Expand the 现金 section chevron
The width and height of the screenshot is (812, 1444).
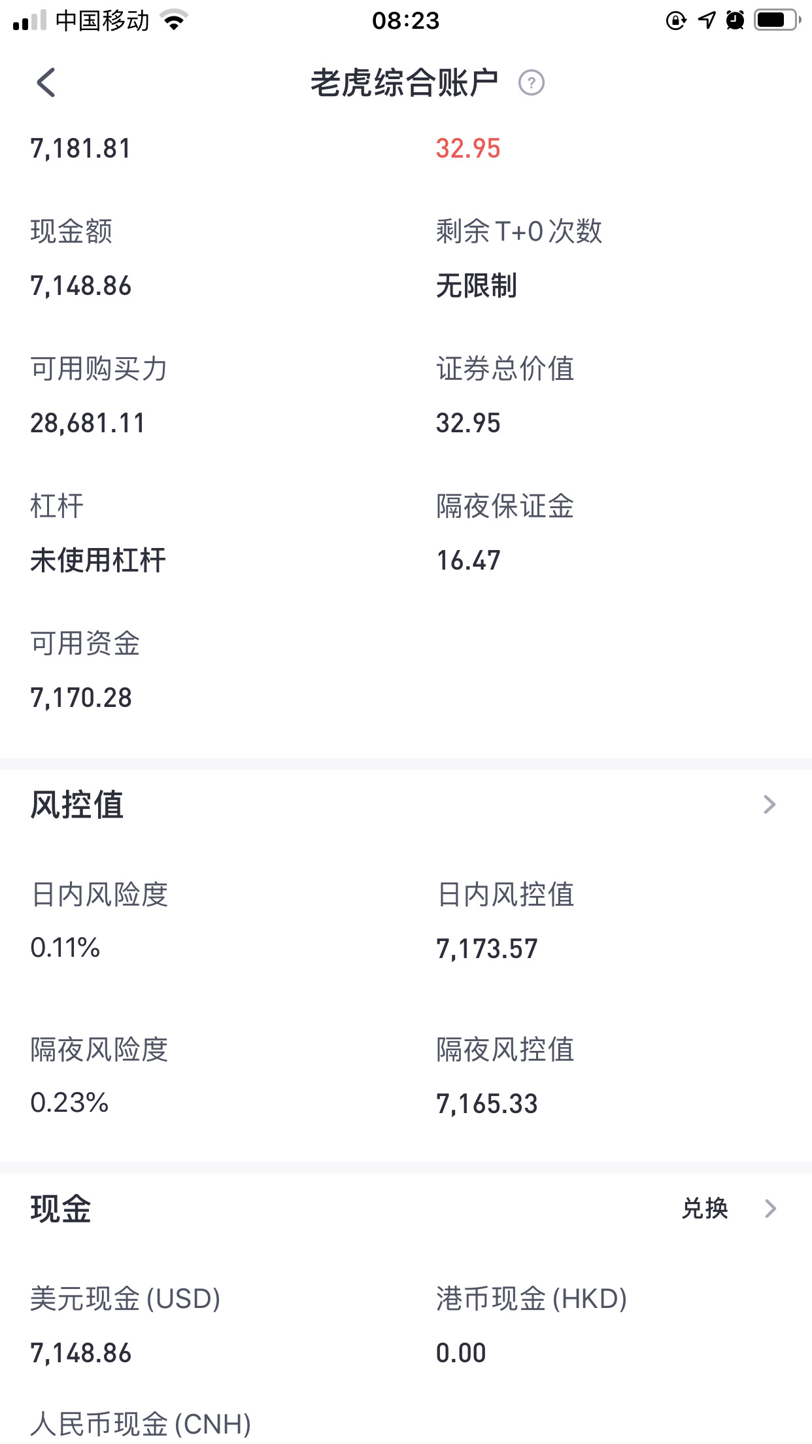coord(770,1209)
